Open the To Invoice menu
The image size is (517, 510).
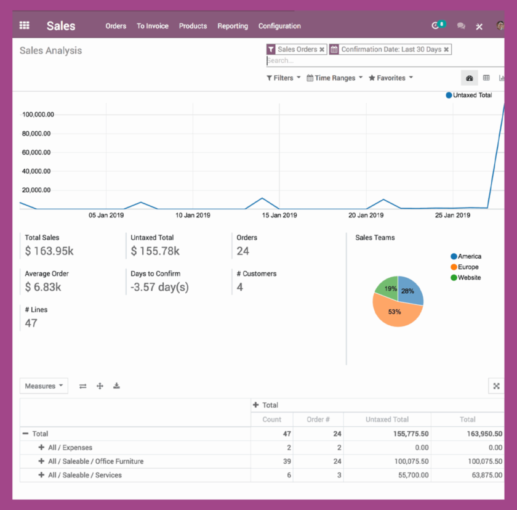pos(152,26)
